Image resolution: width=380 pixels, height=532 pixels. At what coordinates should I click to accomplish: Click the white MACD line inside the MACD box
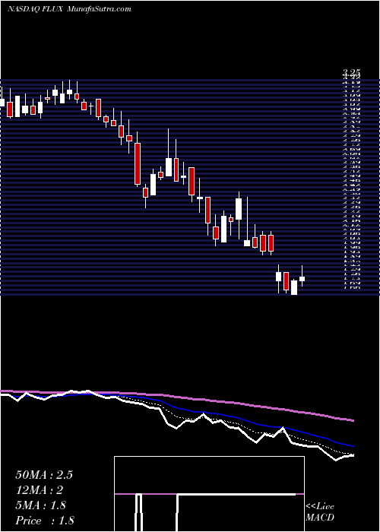[x=237, y=494]
